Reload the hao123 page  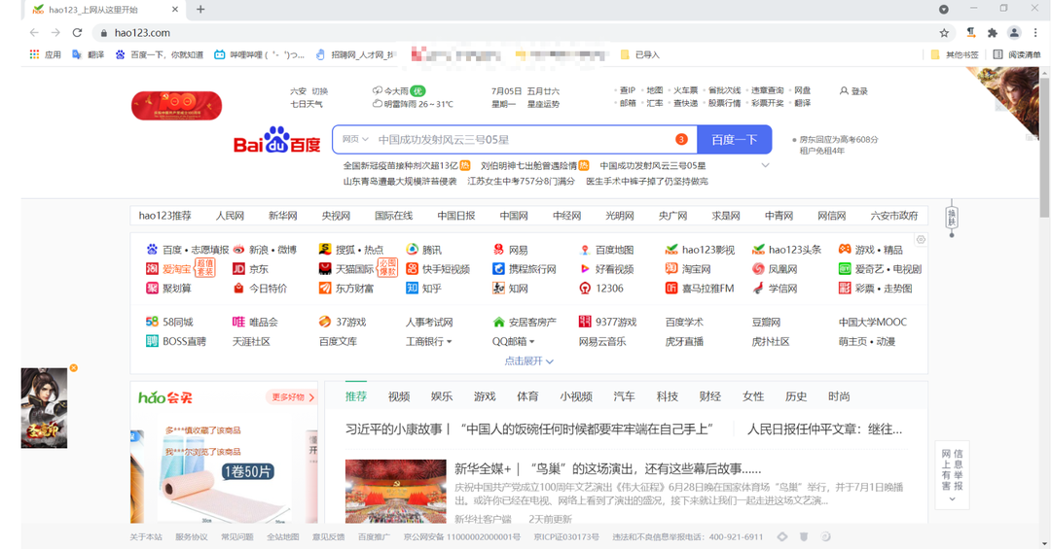pos(77,33)
